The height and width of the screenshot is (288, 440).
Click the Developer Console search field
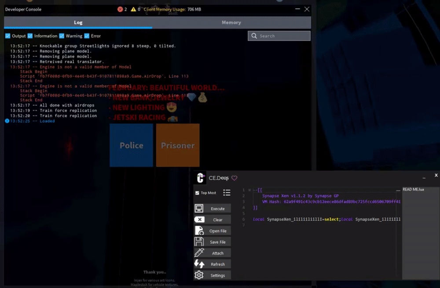(279, 36)
